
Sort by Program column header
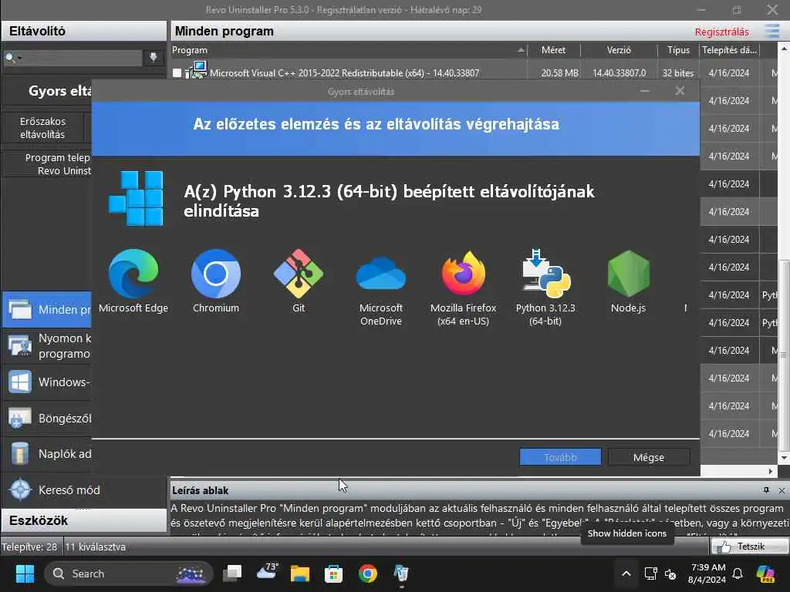pos(349,50)
